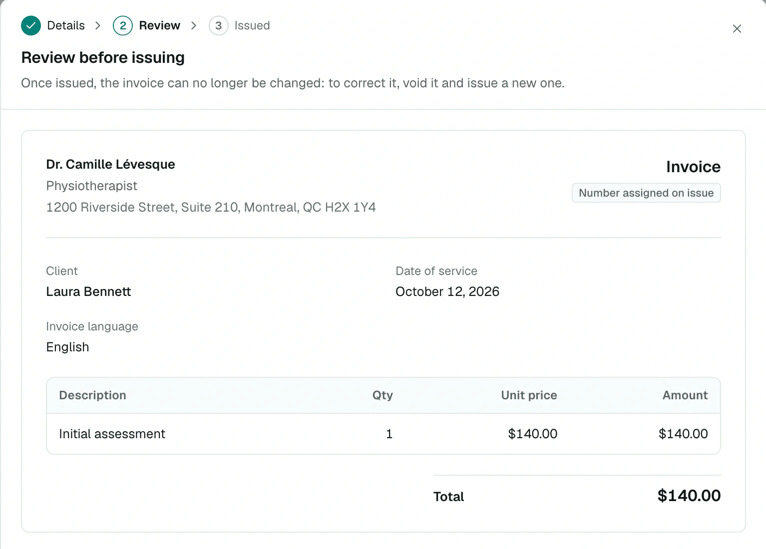Click the 'Invoice language' label
Viewport: 766px width, 549px height.
pos(92,327)
